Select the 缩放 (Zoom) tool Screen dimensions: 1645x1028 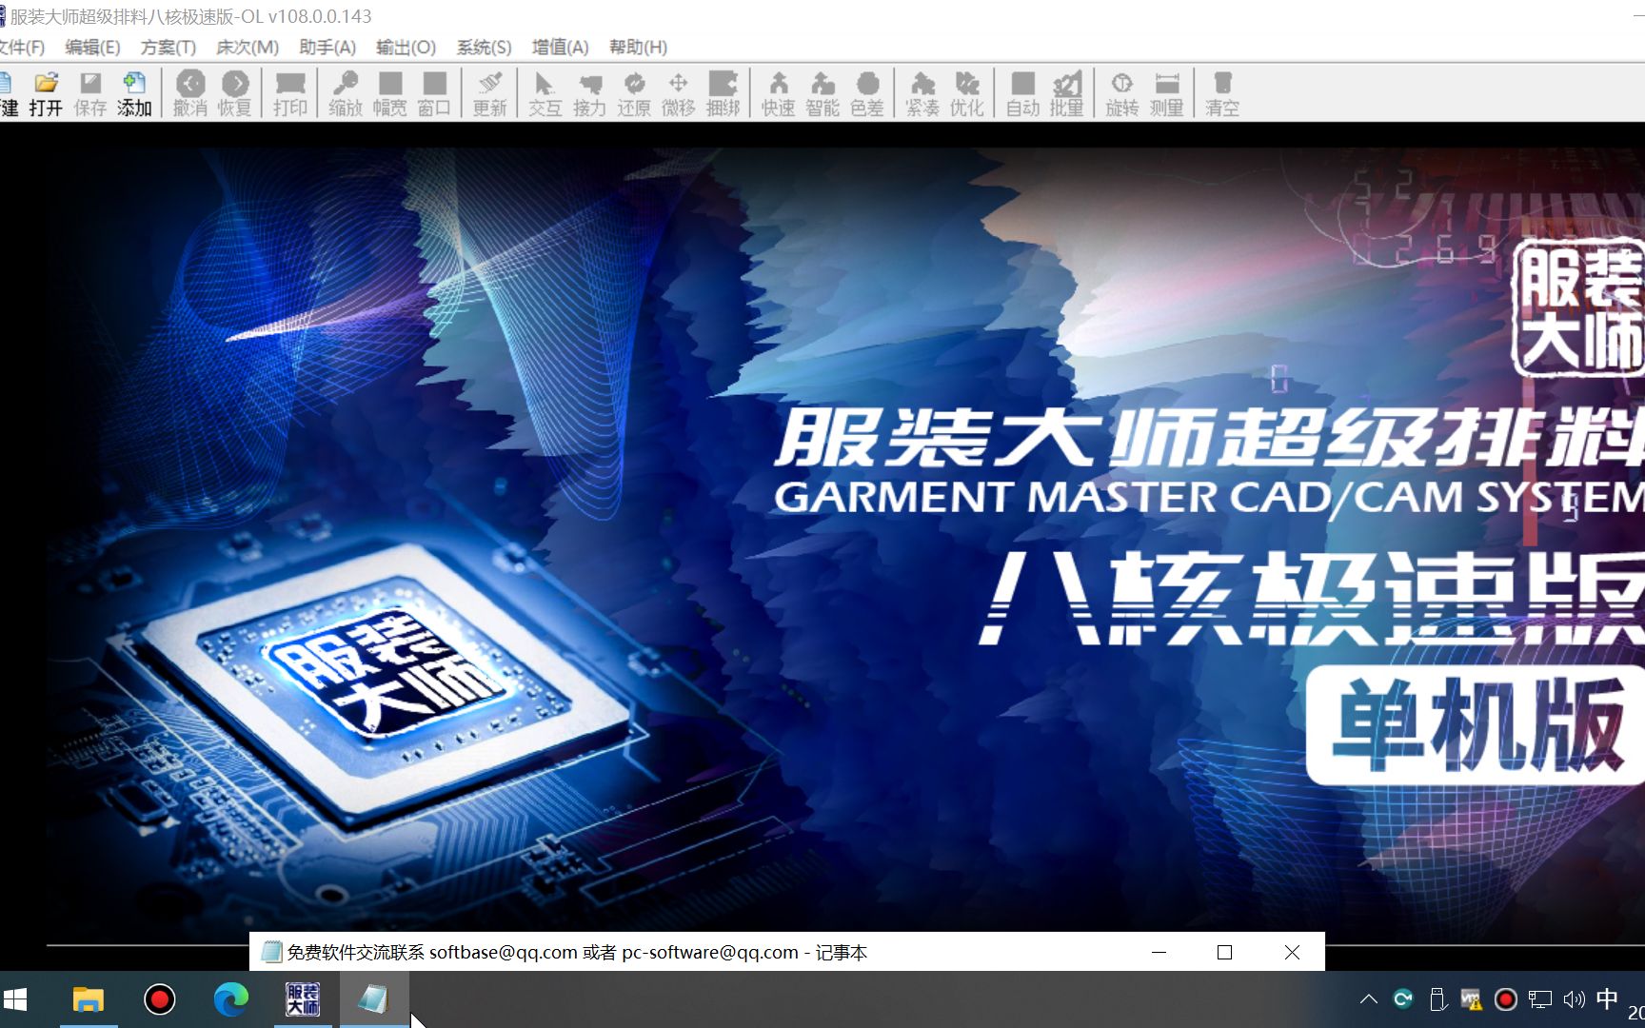coord(346,93)
